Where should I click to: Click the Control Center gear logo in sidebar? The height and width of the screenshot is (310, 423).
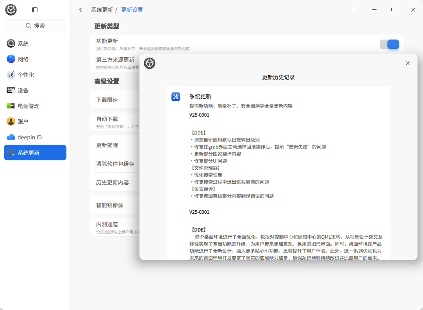pyautogui.click(x=11, y=10)
